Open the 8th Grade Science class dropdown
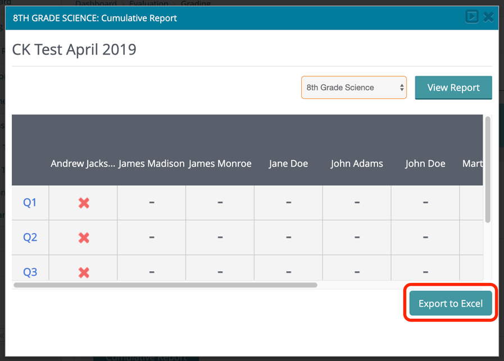 354,88
